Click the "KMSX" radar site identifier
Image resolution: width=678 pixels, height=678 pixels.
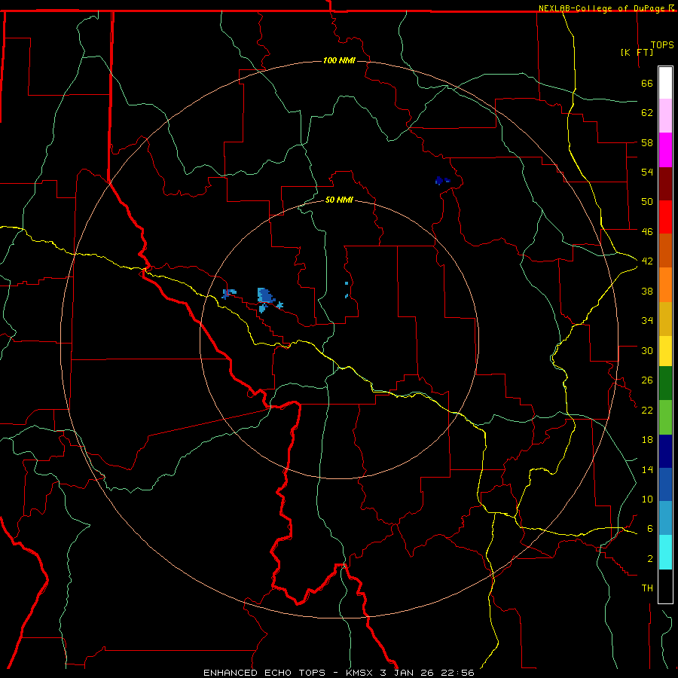[359, 673]
